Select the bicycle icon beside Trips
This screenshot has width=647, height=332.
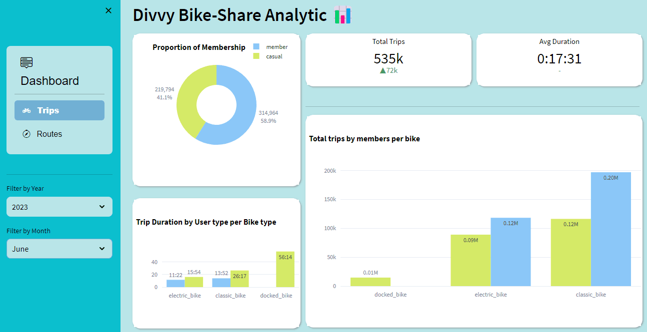click(26, 110)
